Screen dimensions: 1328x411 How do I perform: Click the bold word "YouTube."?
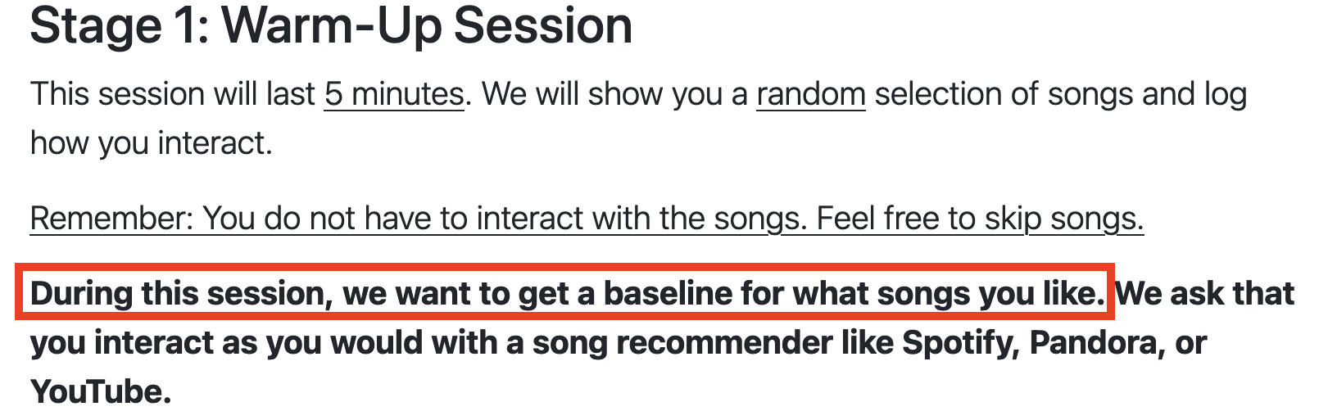pos(101,392)
